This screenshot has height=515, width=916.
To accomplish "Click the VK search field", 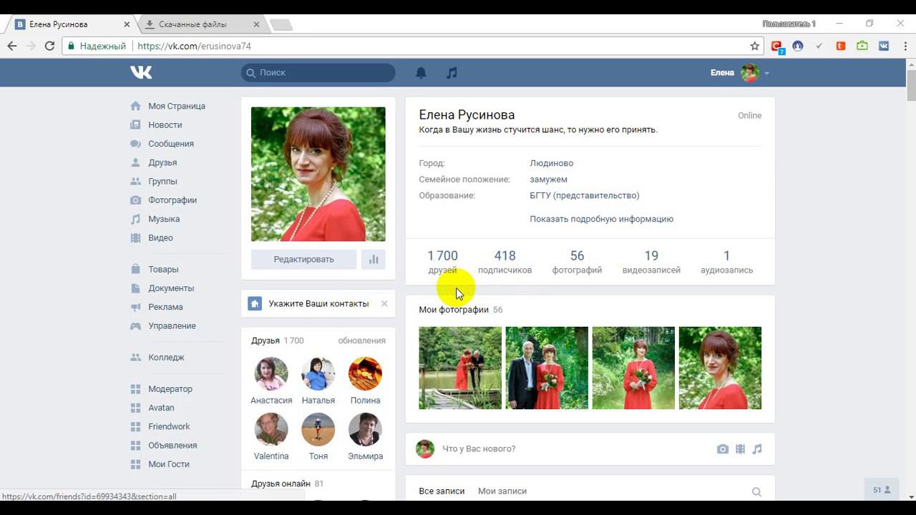I will coord(318,72).
